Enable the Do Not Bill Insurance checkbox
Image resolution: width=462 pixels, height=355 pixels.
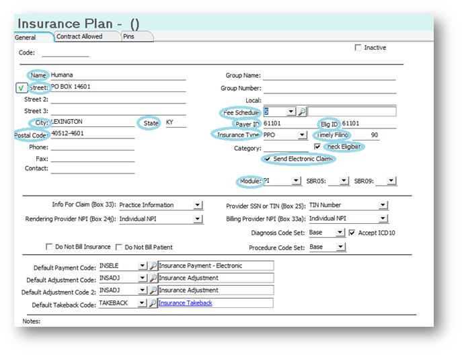pyautogui.click(x=49, y=247)
